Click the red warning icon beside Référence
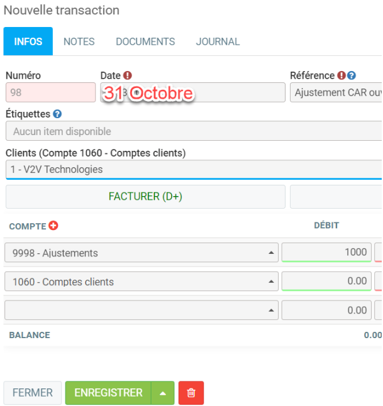Viewport: 383px width, 406px height. [x=341, y=75]
